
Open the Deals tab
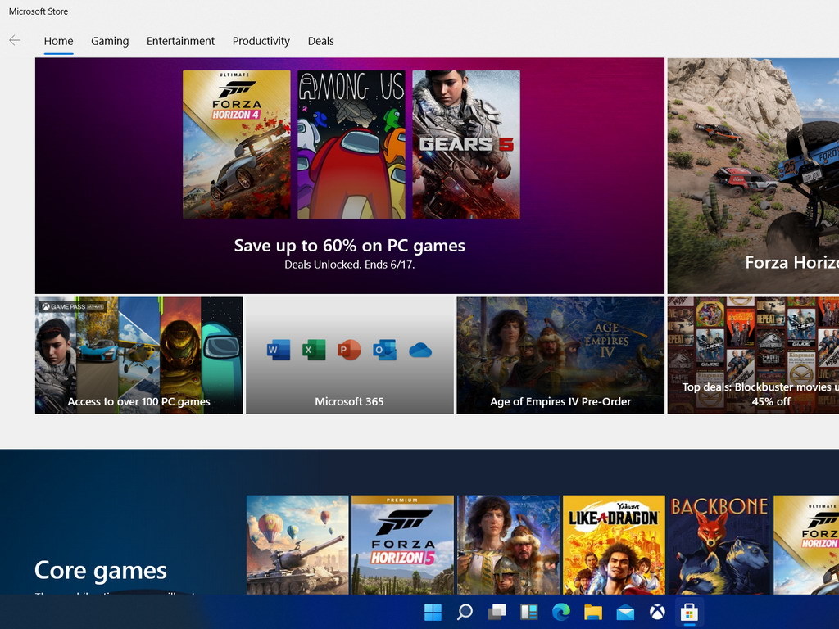tap(320, 41)
